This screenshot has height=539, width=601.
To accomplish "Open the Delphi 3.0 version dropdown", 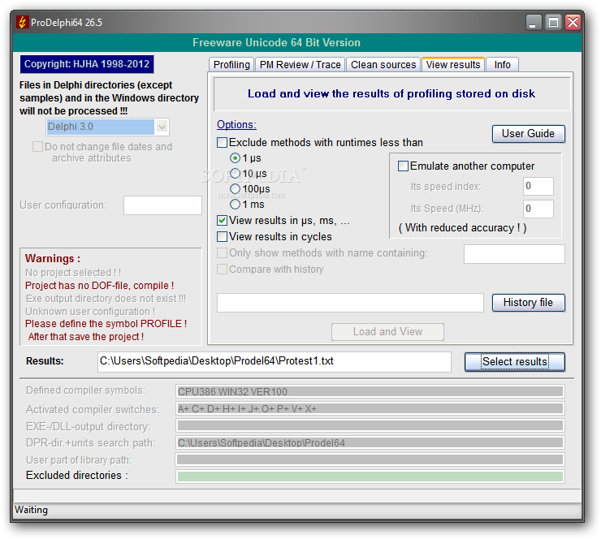I will [162, 127].
